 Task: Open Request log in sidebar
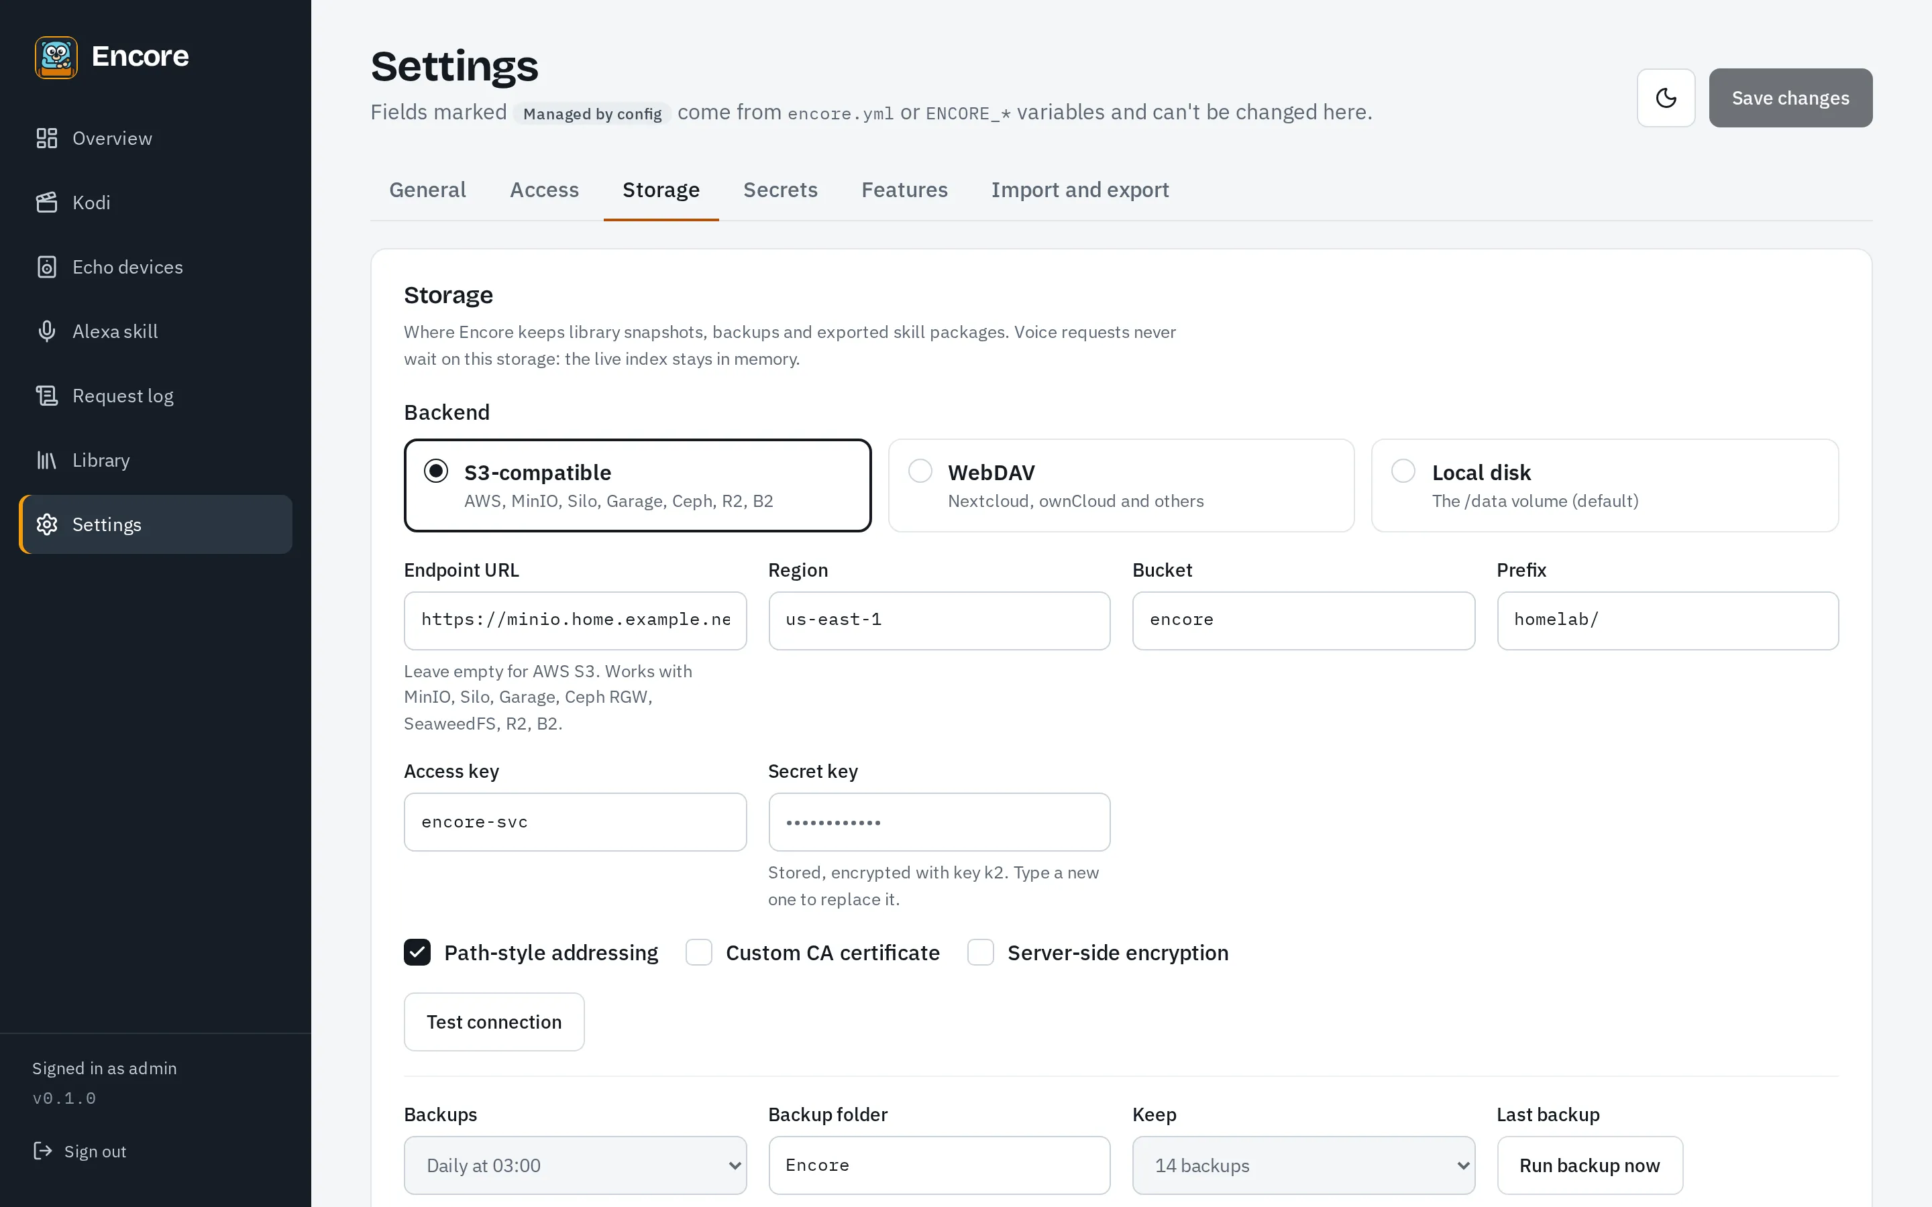[x=156, y=396]
